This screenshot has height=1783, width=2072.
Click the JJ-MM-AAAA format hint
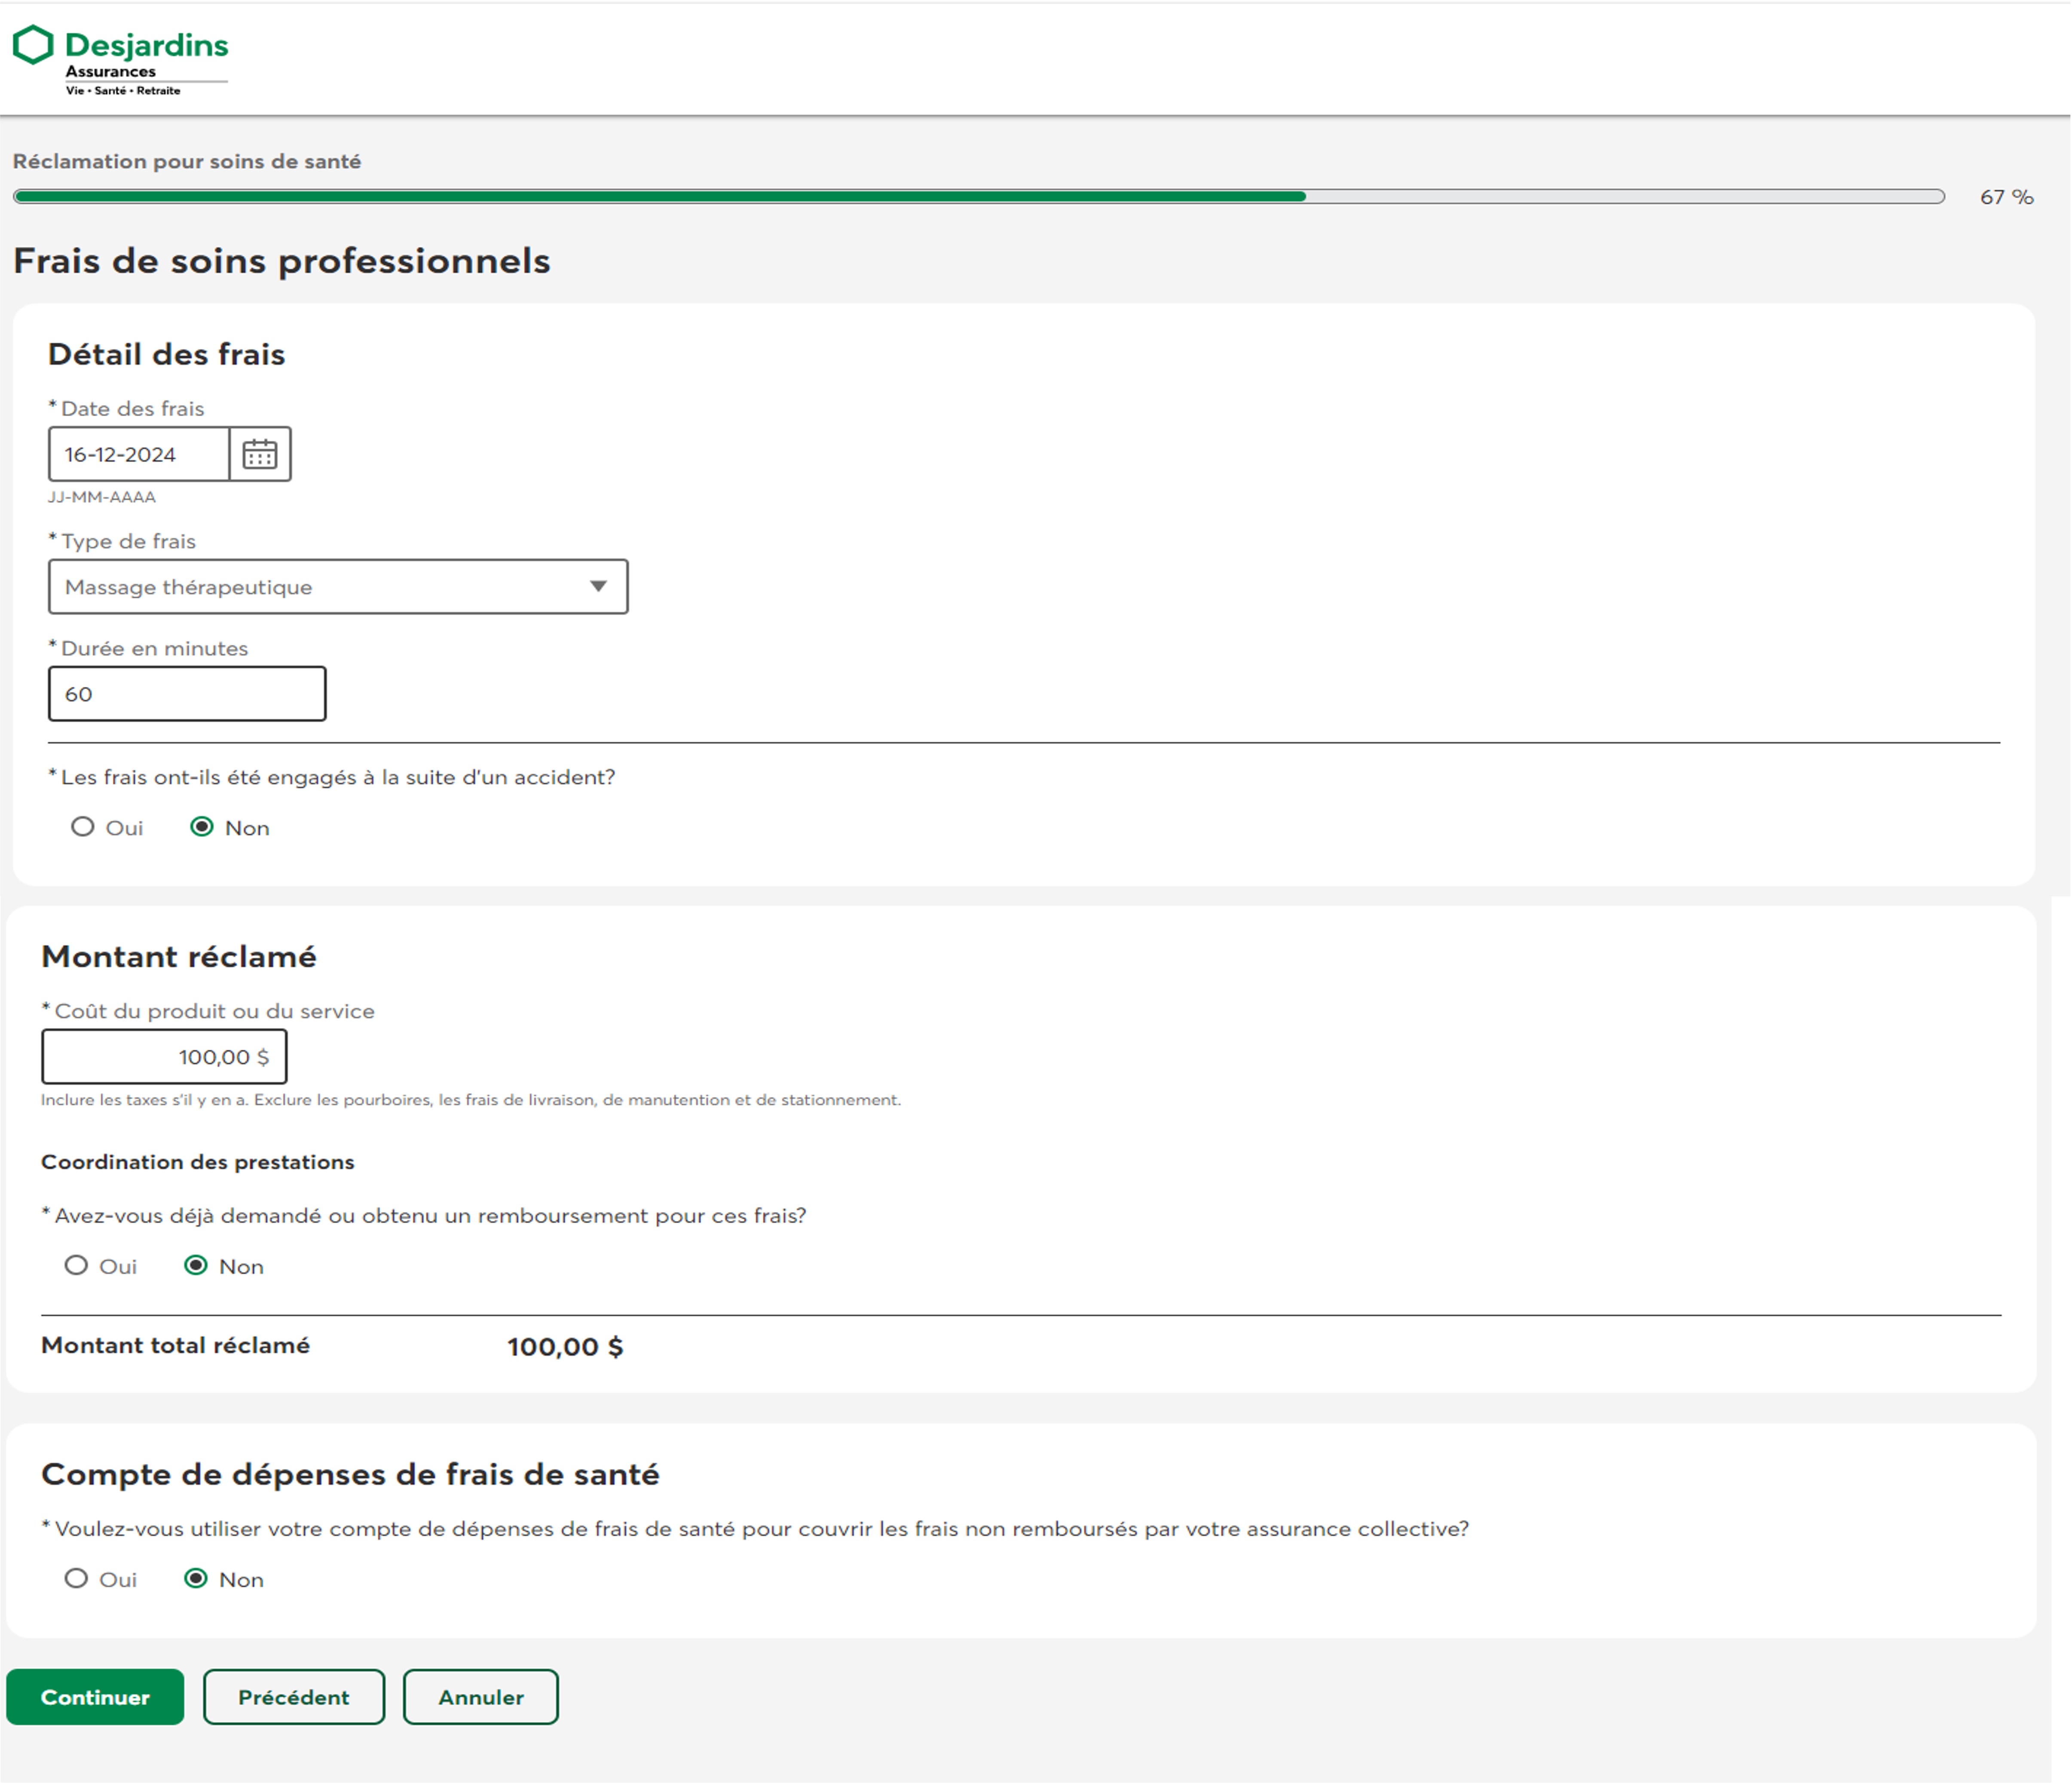click(102, 497)
